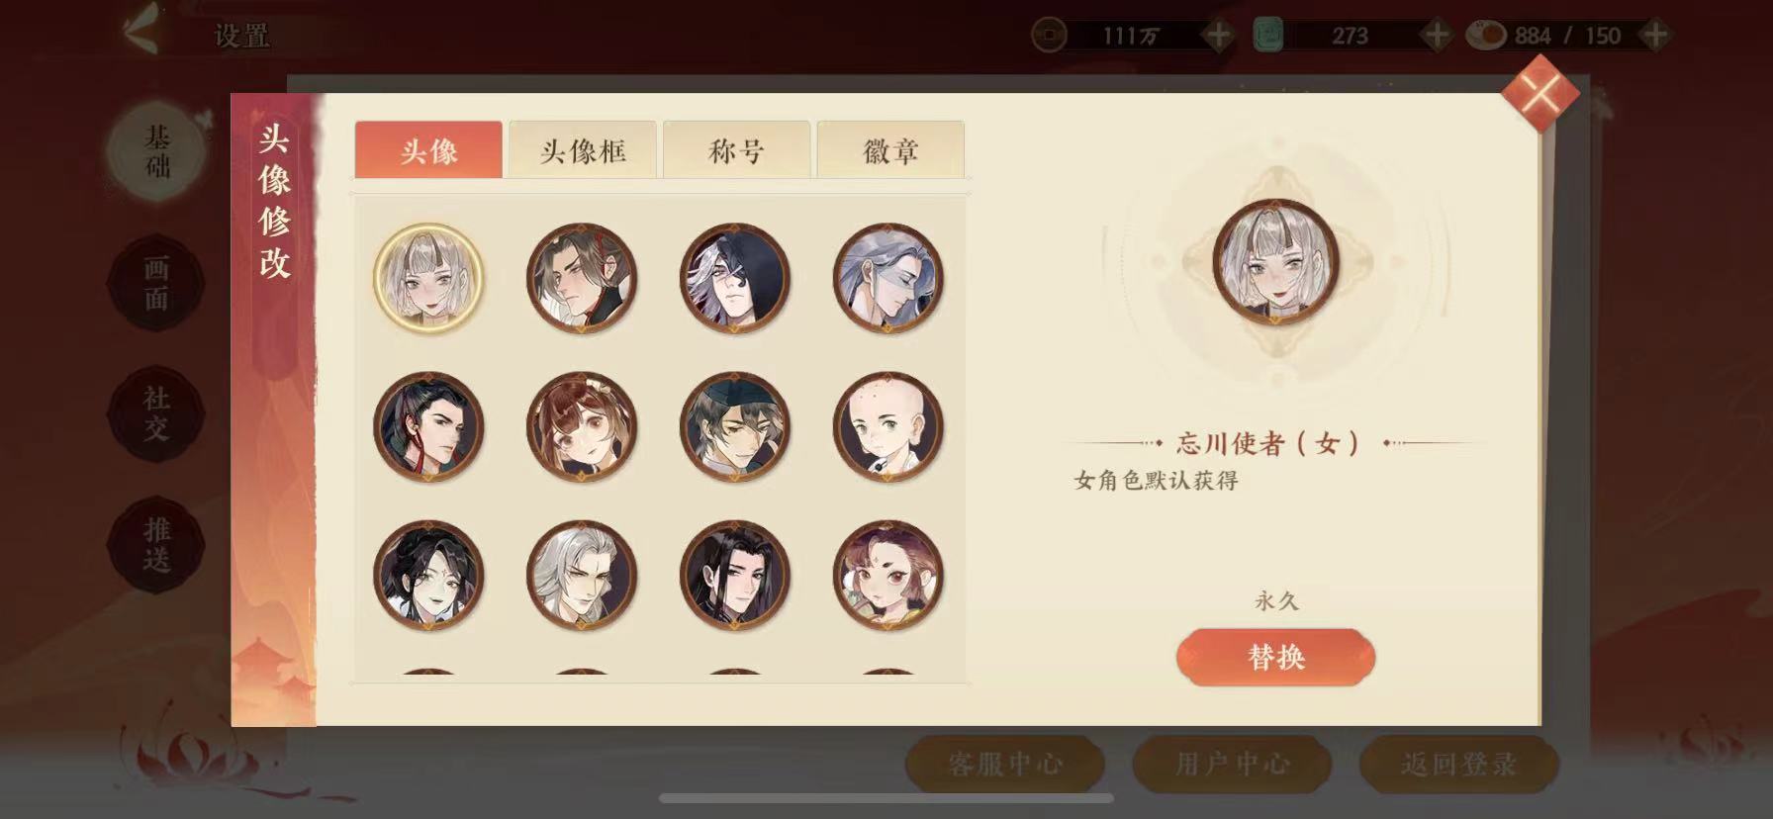Open the 称号 tab
Screen dimensions: 1773x819
[736, 150]
